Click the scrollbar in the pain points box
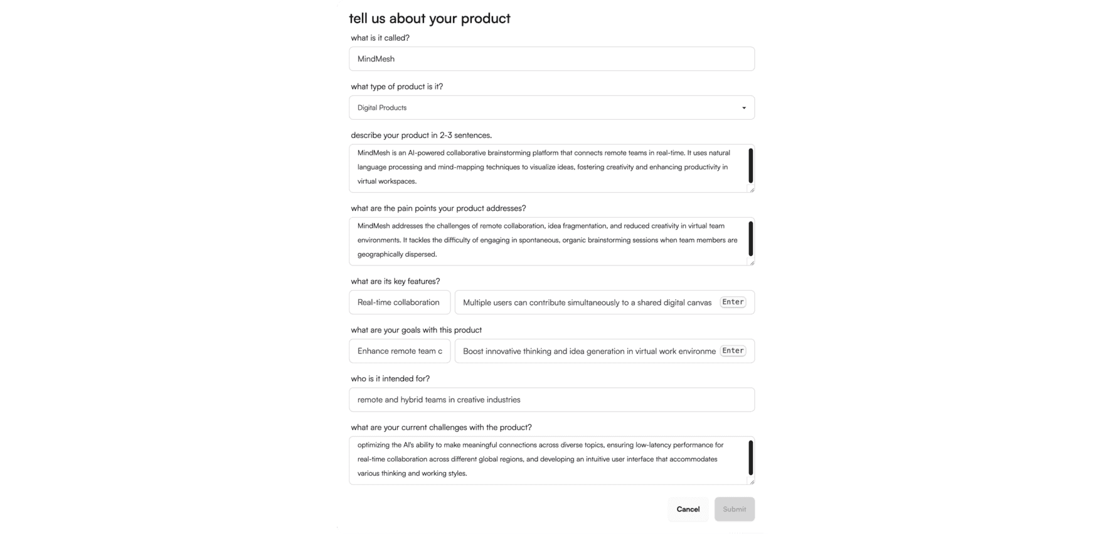Image resolution: width=1106 pixels, height=534 pixels. click(x=750, y=238)
